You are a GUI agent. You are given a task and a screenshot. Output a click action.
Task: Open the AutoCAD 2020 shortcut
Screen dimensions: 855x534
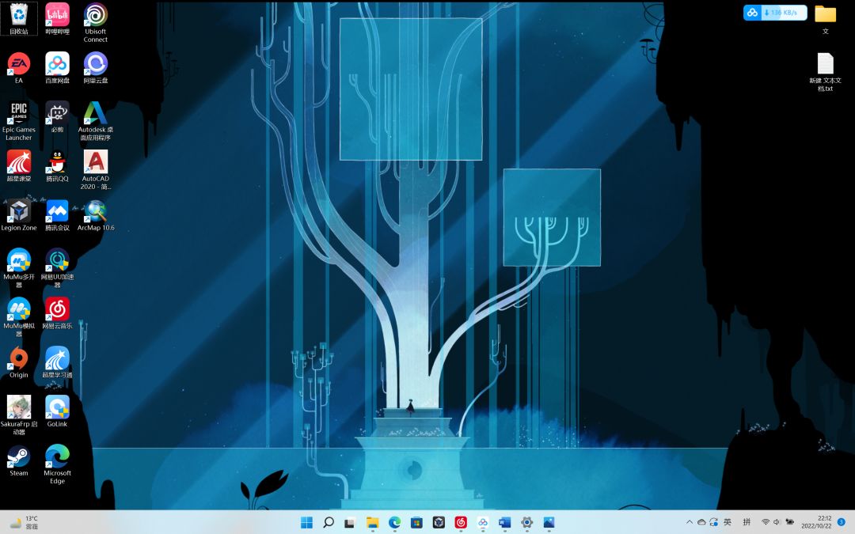96,170
